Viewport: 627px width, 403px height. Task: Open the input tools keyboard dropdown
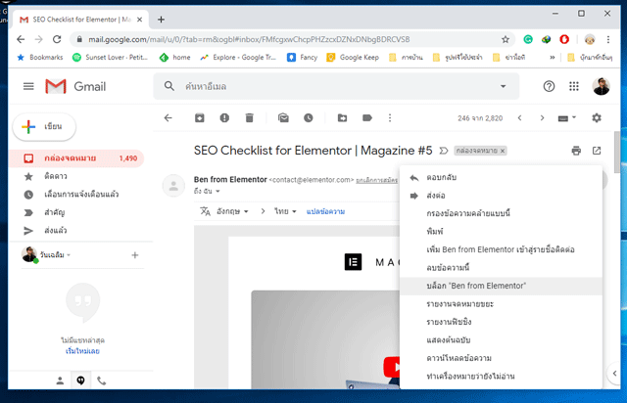click(x=566, y=117)
